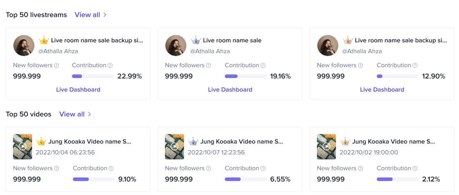Click the gold crown rank icon on first livestream
The height and width of the screenshot is (195, 459).
coord(44,41)
